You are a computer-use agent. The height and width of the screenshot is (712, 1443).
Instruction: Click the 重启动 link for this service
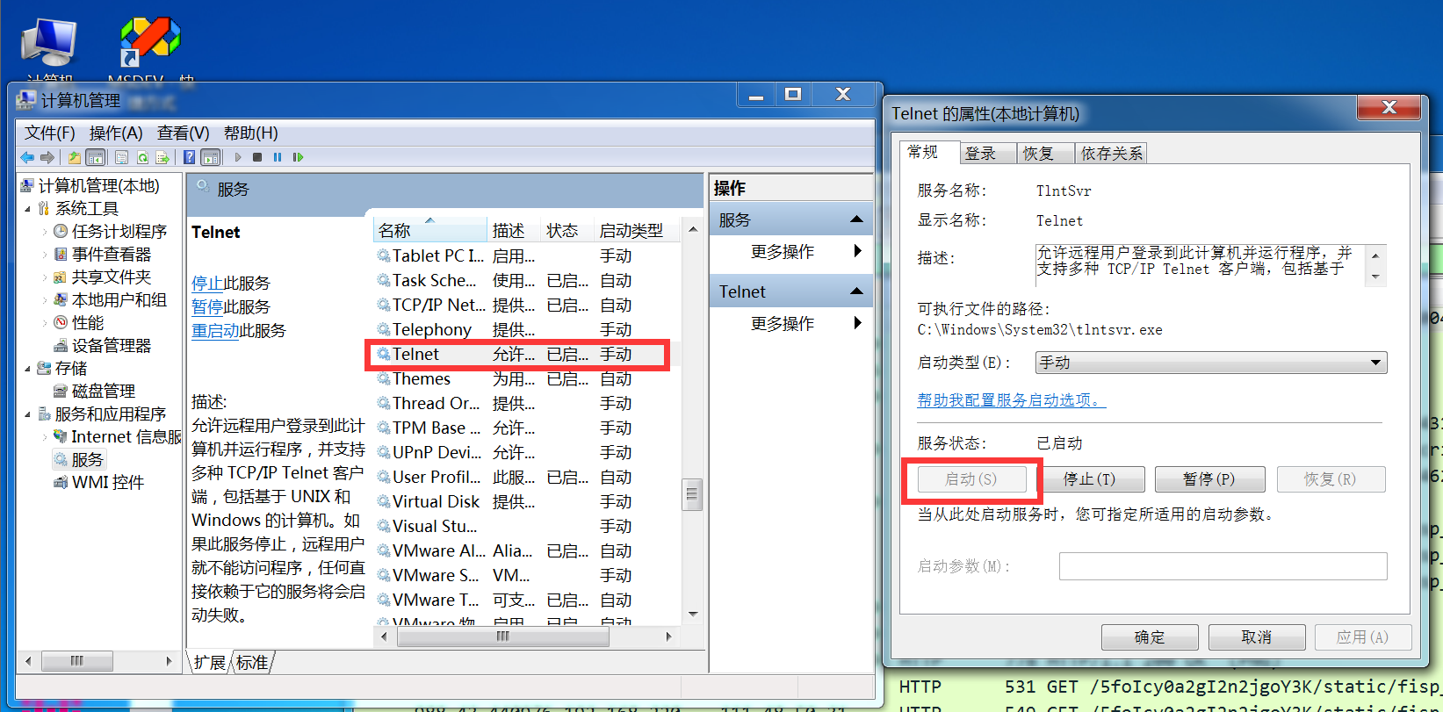pyautogui.click(x=215, y=331)
